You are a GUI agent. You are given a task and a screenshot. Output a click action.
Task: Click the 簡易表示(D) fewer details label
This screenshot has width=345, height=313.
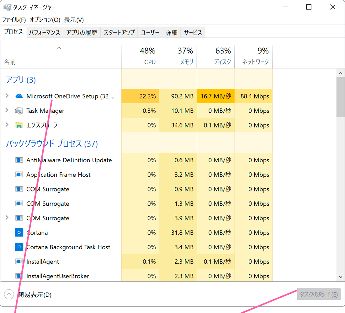point(35,295)
